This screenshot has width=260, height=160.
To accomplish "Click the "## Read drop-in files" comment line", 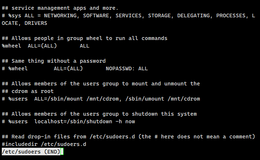I will 128,137.
